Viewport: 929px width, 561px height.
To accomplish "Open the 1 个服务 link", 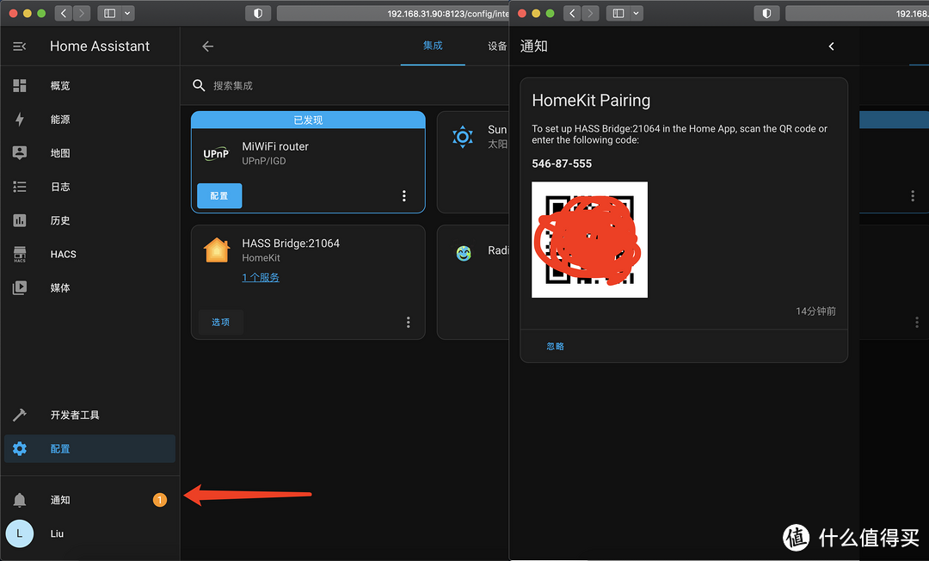I will [261, 277].
